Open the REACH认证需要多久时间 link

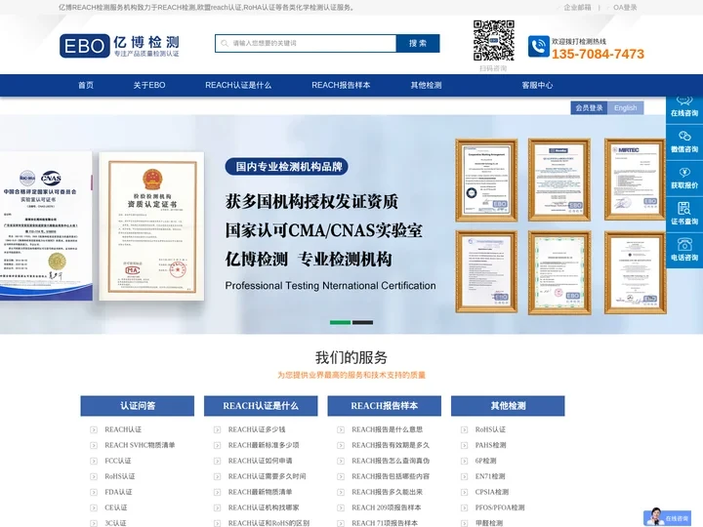(267, 476)
